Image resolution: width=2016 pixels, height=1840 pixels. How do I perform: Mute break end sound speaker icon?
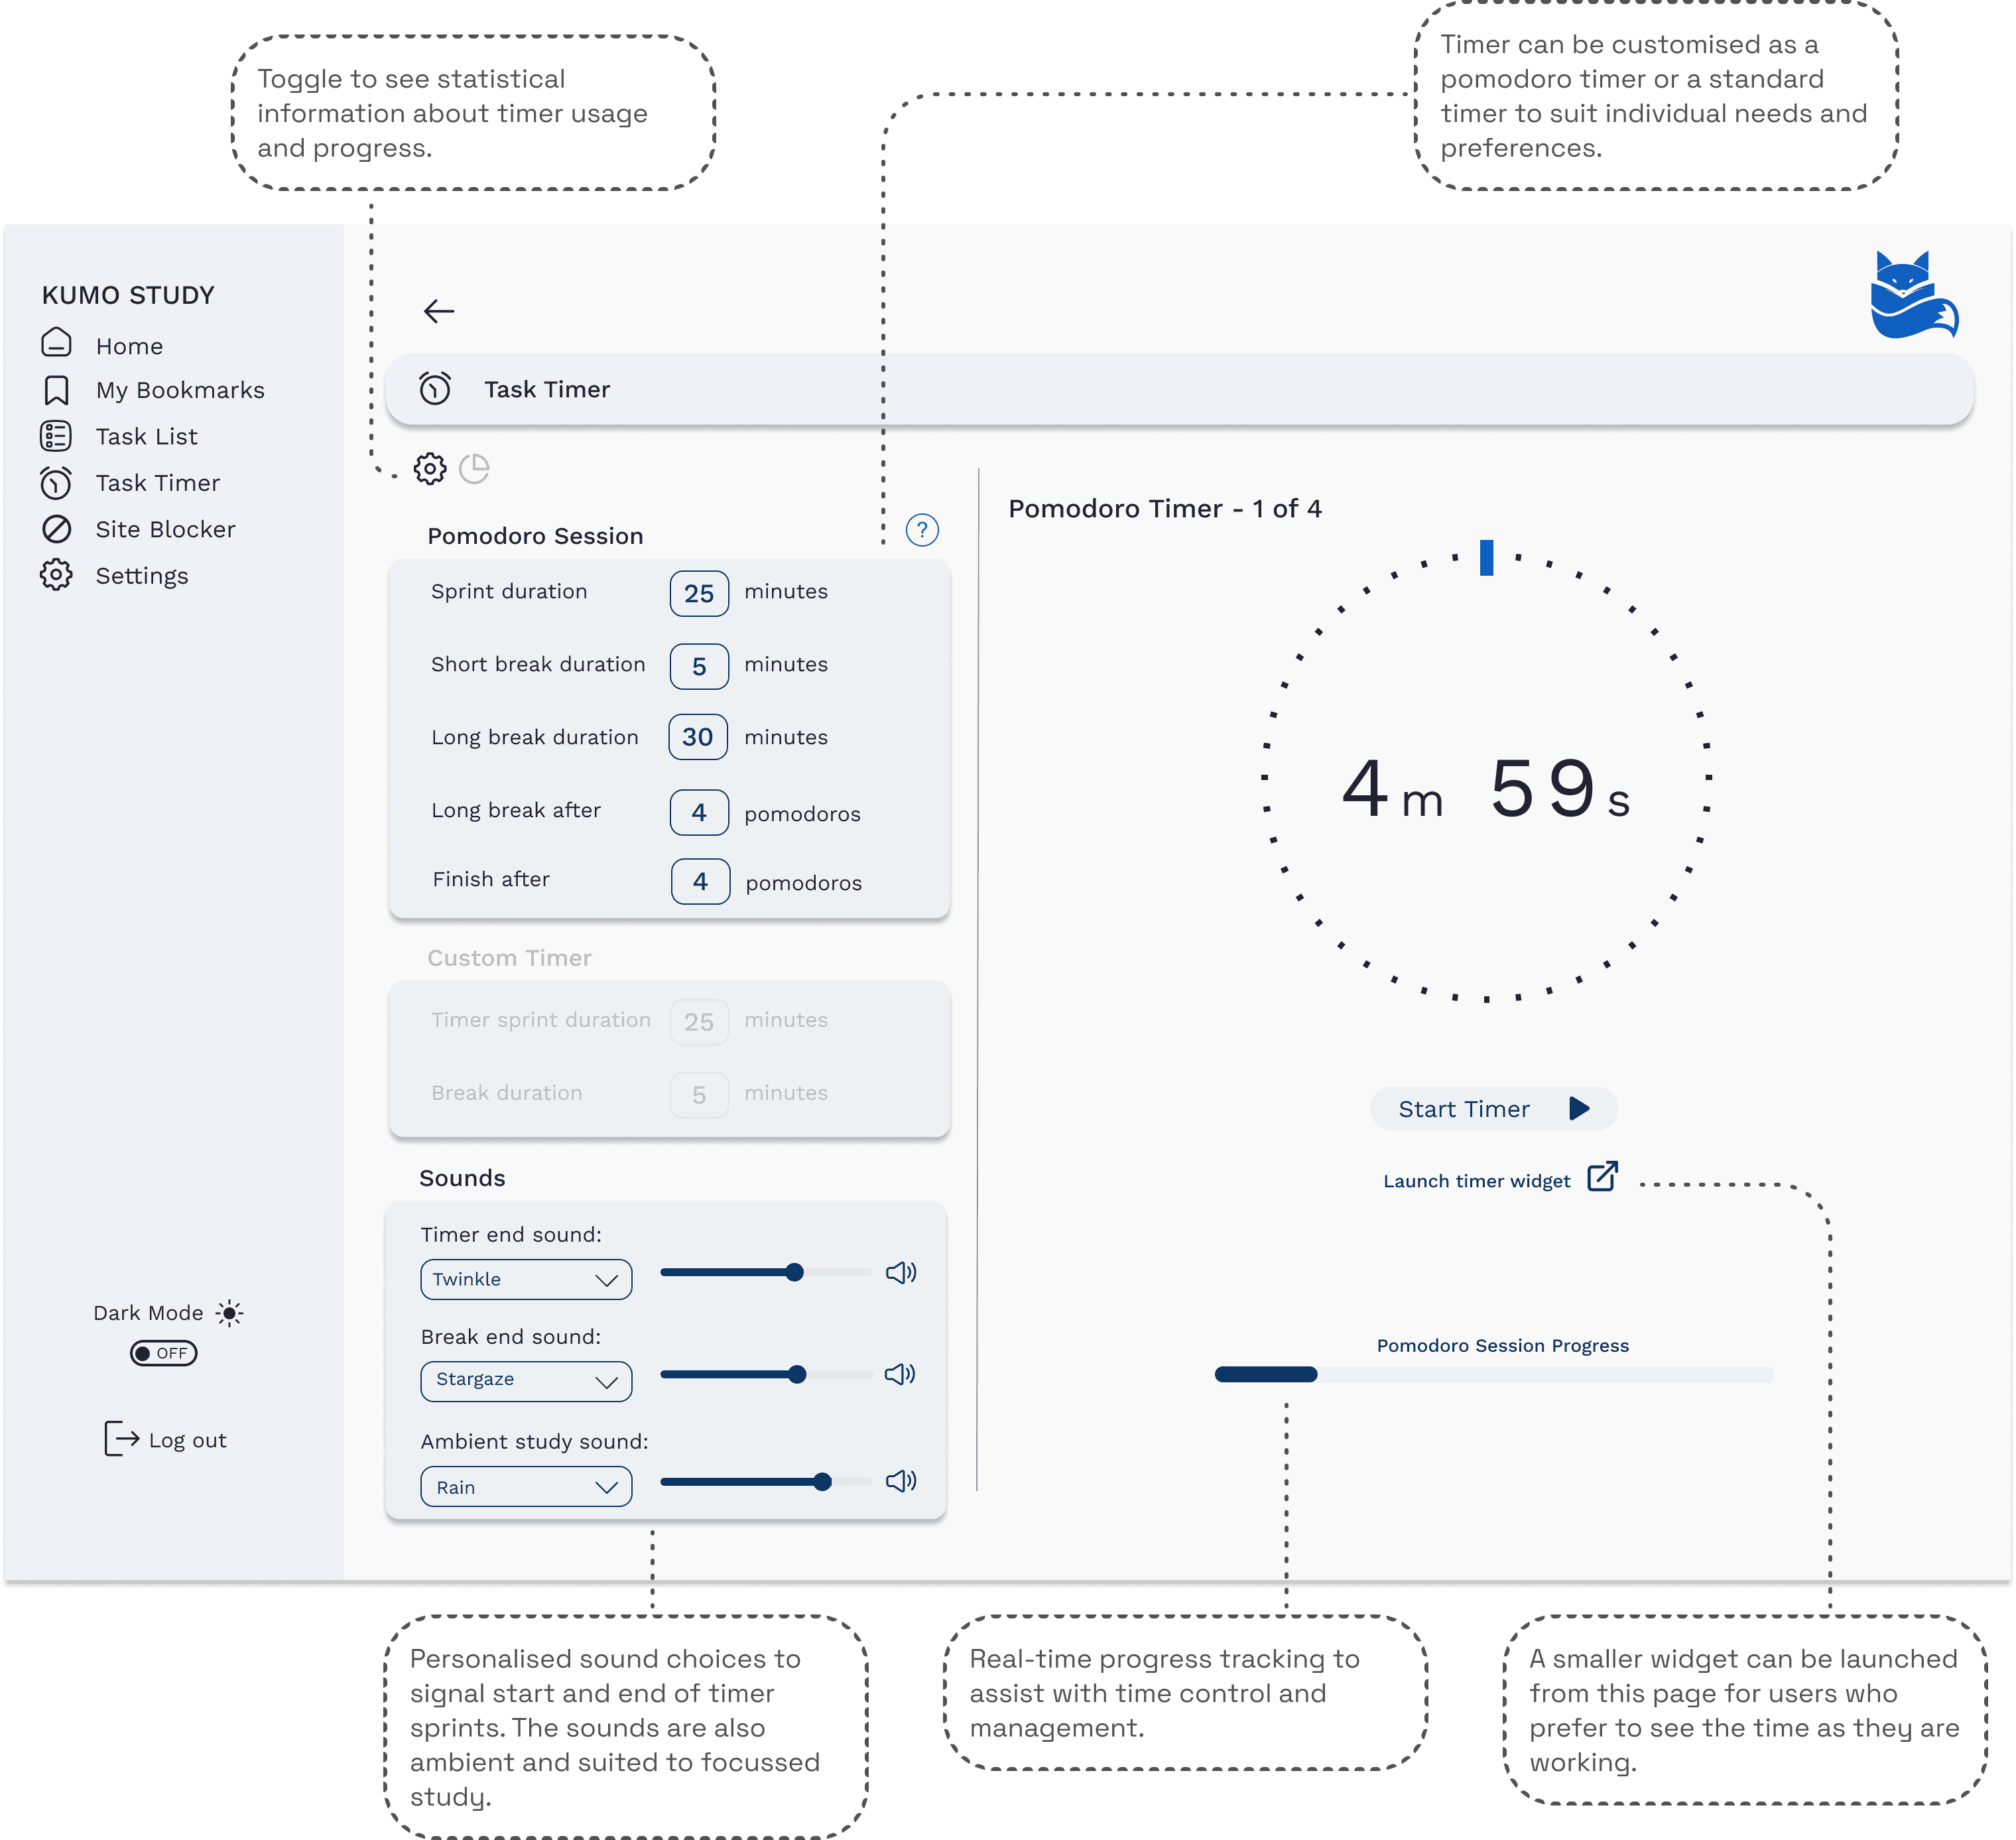click(900, 1374)
